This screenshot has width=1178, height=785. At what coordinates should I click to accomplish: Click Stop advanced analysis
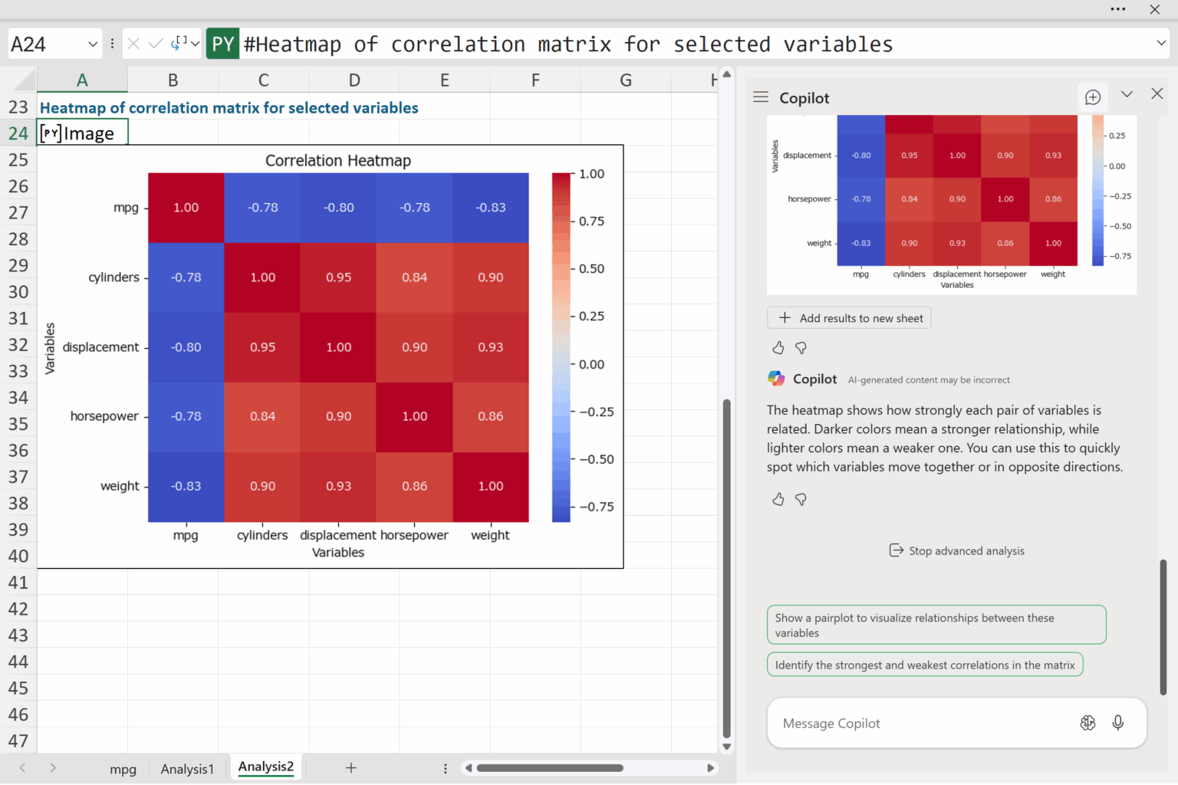[x=956, y=550]
